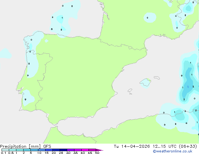The width and height of the screenshot is (199, 154).
Task: Pick the 15–20 mm legend color box
Action: click(49, 150)
